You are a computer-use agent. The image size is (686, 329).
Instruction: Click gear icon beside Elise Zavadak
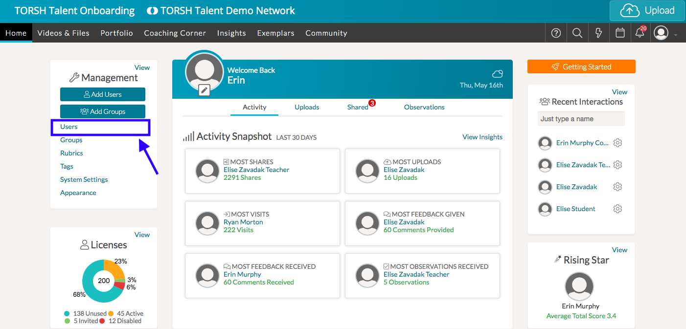pyautogui.click(x=617, y=187)
